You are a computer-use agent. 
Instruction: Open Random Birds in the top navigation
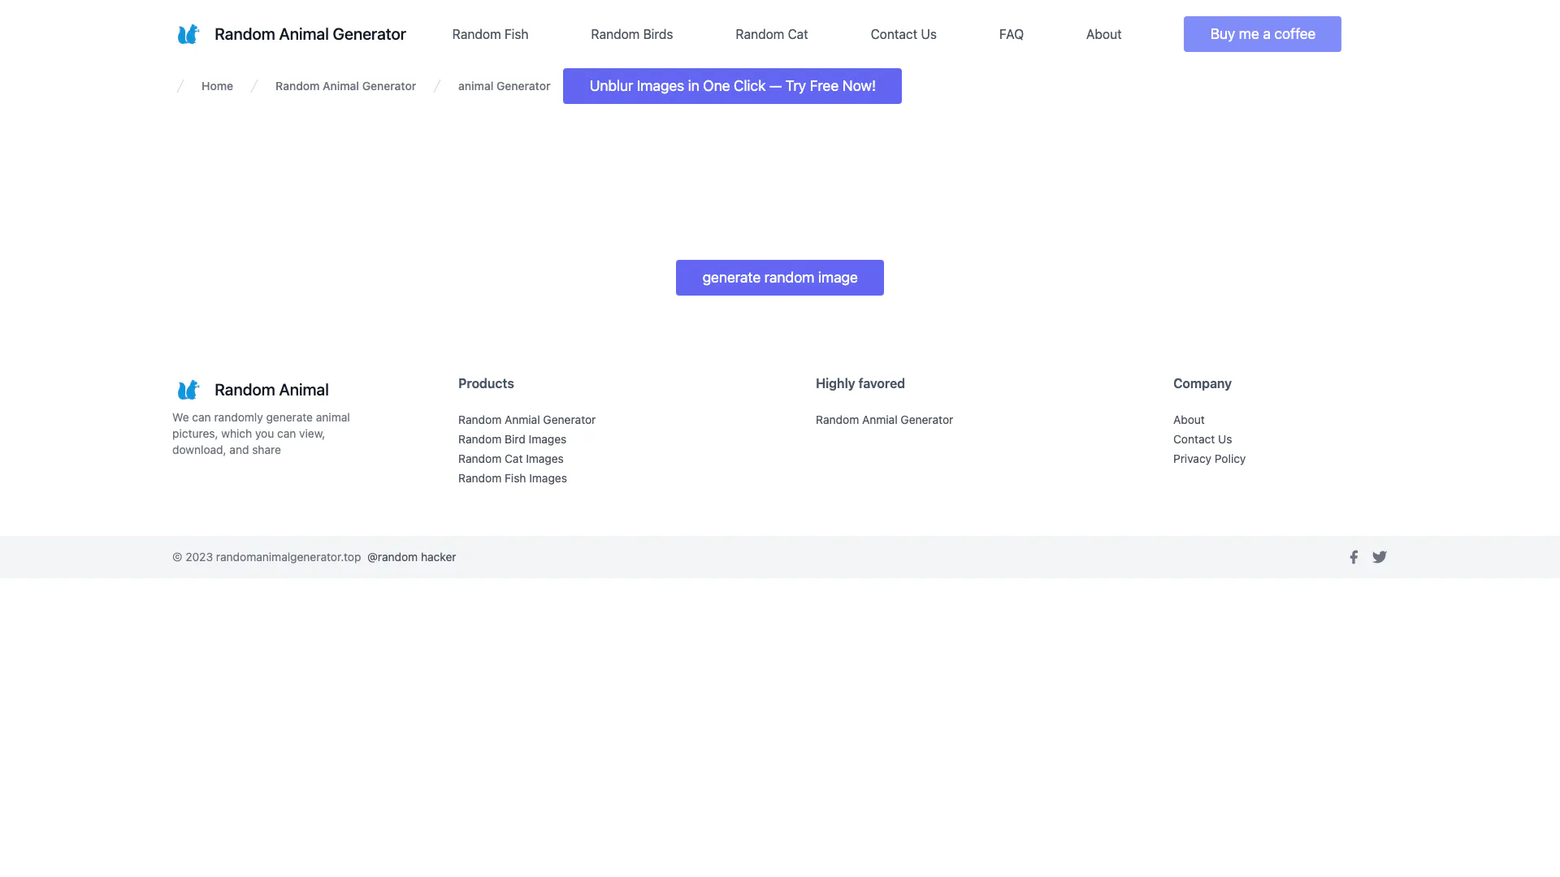coord(631,34)
